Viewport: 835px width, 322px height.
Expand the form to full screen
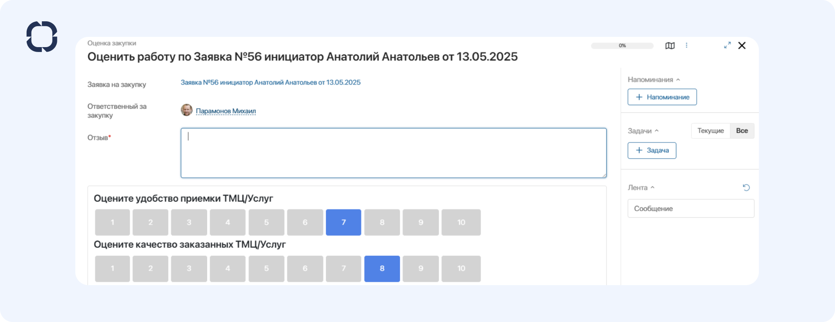coord(727,45)
